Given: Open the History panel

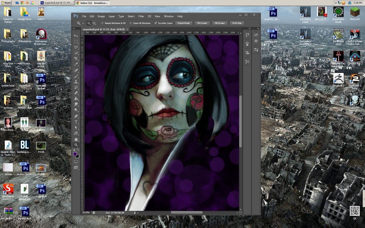Looking at the screenshot, I should tap(247, 35).
